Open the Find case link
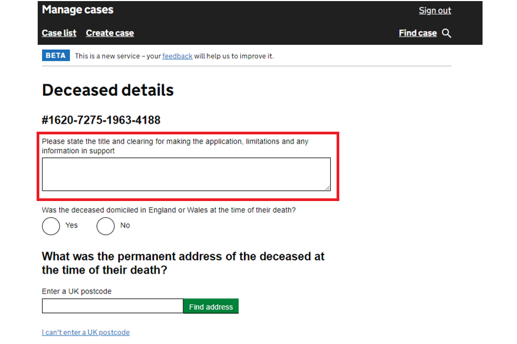The width and height of the screenshot is (517, 344). click(418, 33)
